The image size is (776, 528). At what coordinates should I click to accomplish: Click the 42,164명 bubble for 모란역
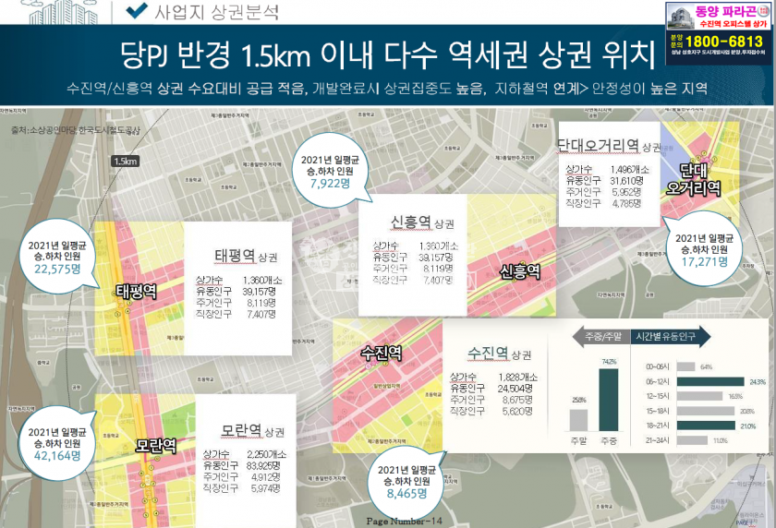pyautogui.click(x=54, y=441)
